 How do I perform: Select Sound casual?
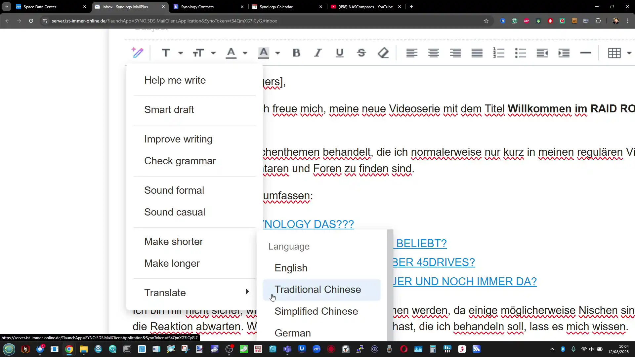coord(194,212)
